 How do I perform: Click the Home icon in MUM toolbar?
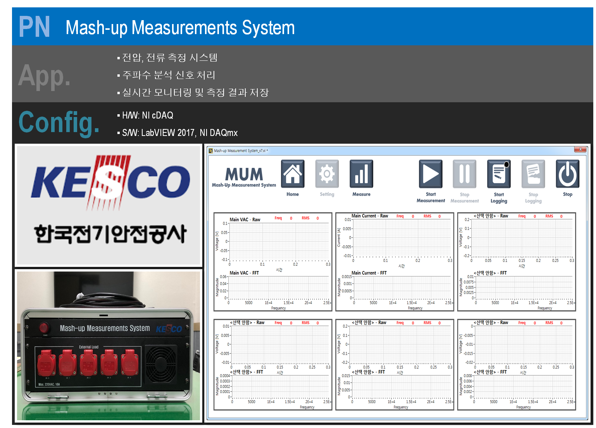tap(293, 174)
